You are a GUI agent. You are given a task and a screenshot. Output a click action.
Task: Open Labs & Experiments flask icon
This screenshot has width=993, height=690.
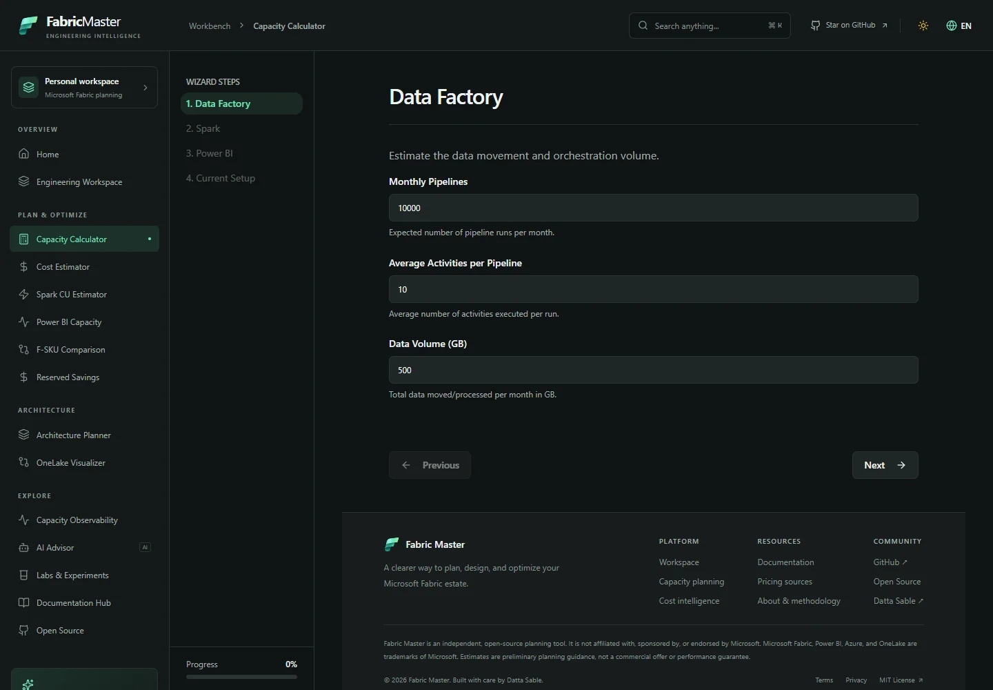24,575
